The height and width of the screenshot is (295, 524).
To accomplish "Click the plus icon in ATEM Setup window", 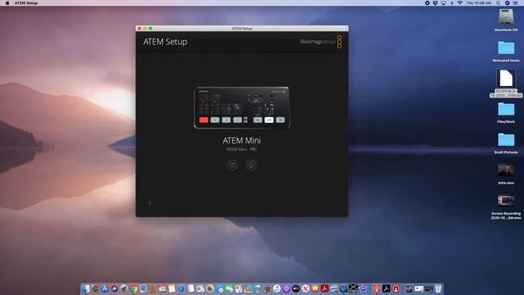I will [150, 202].
